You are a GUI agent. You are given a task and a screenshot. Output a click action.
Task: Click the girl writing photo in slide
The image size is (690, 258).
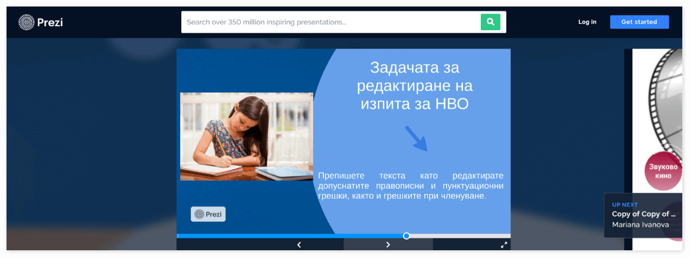click(x=247, y=136)
